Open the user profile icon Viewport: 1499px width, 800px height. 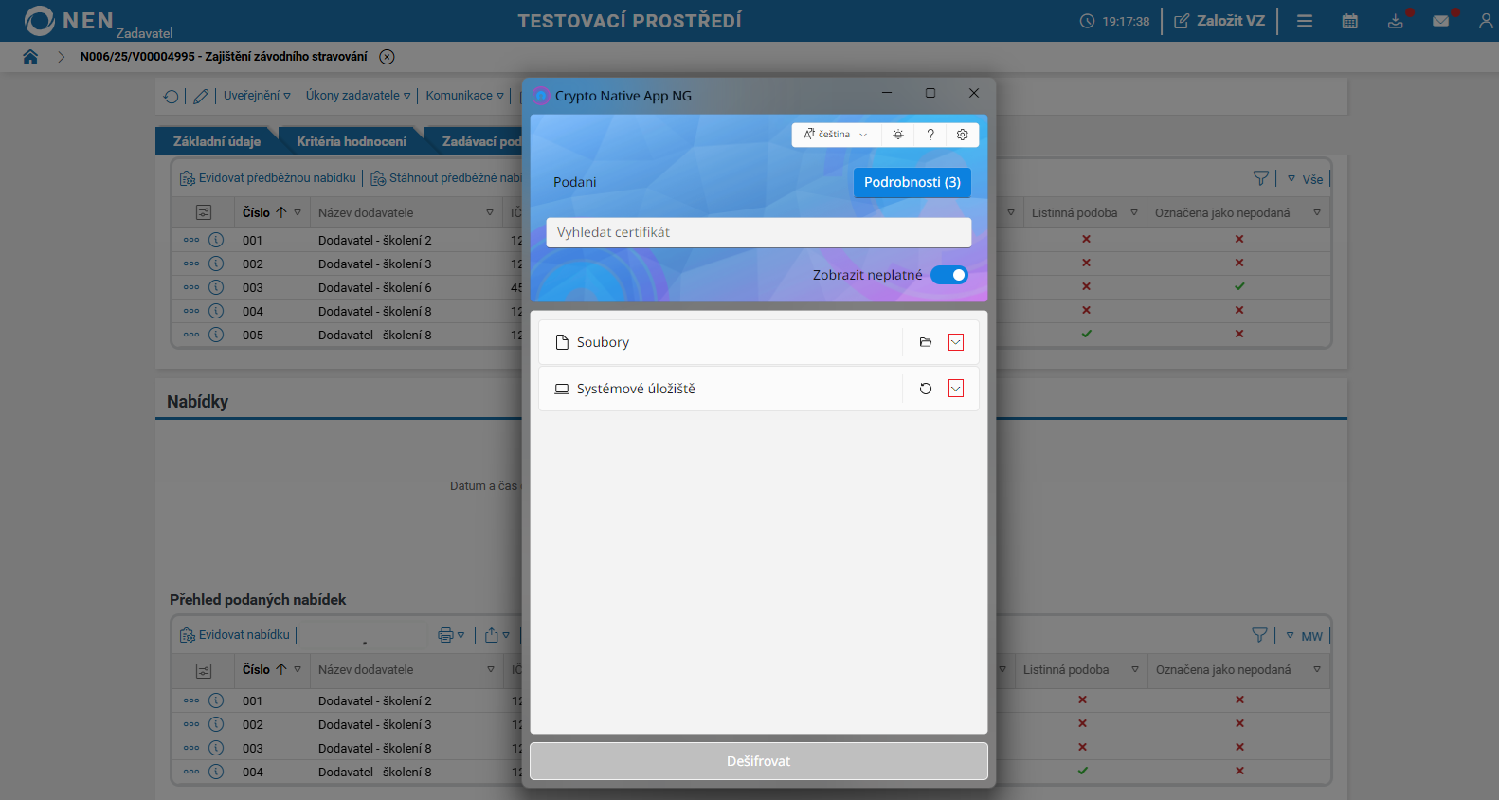[1486, 21]
